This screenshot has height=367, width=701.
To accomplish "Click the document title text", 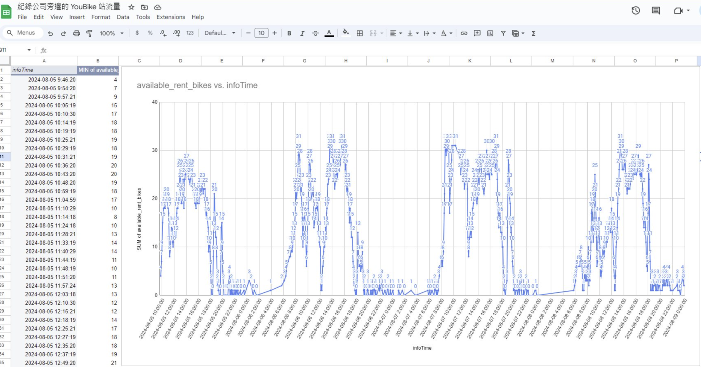I will (x=69, y=6).
